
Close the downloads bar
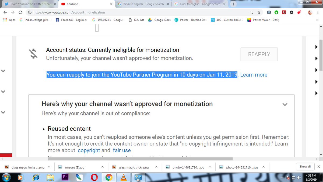[318, 167]
